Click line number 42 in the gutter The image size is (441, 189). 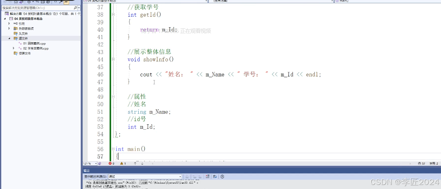(100, 44)
